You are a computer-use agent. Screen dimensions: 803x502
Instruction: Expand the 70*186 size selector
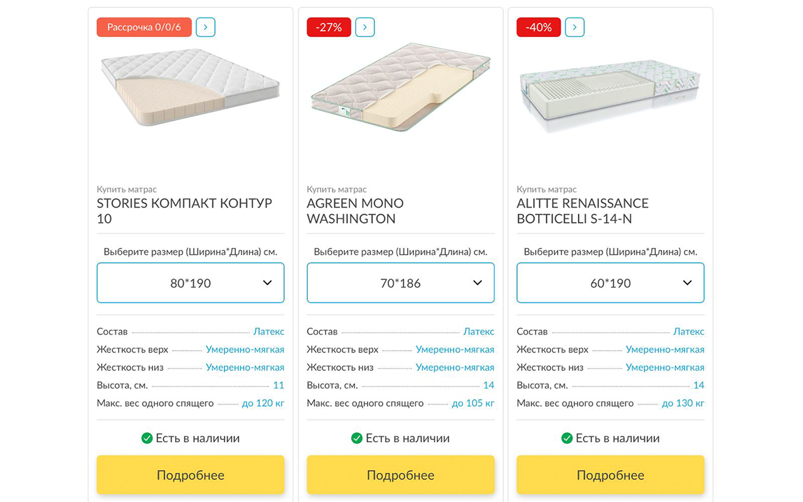[400, 283]
